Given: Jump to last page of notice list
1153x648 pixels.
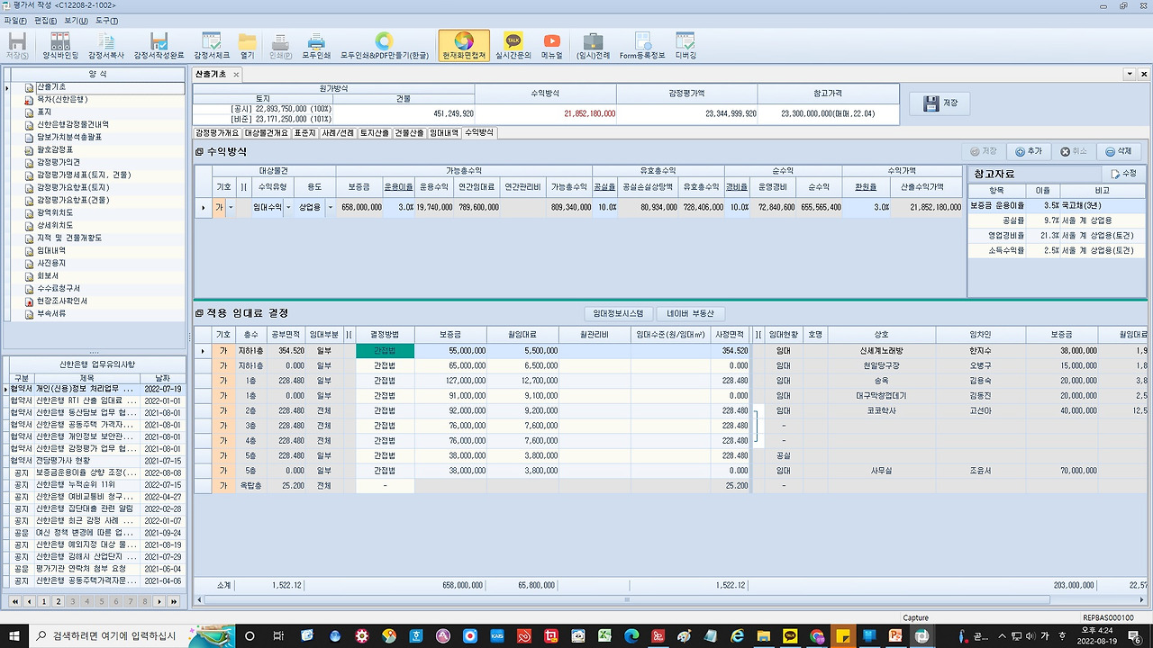Looking at the screenshot, I should (174, 601).
